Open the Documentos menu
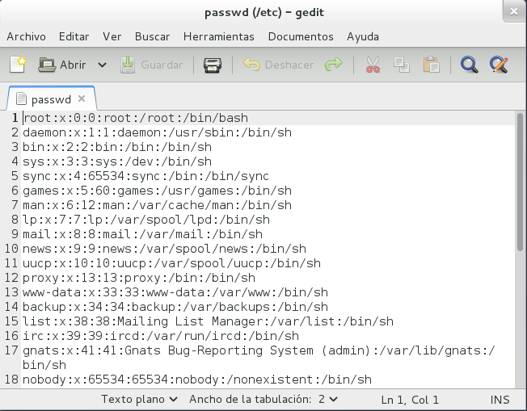The width and height of the screenshot is (527, 411). click(301, 36)
